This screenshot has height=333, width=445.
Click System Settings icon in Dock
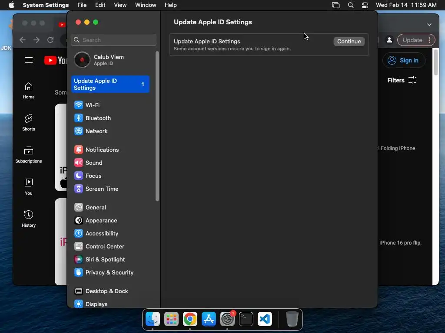click(227, 319)
